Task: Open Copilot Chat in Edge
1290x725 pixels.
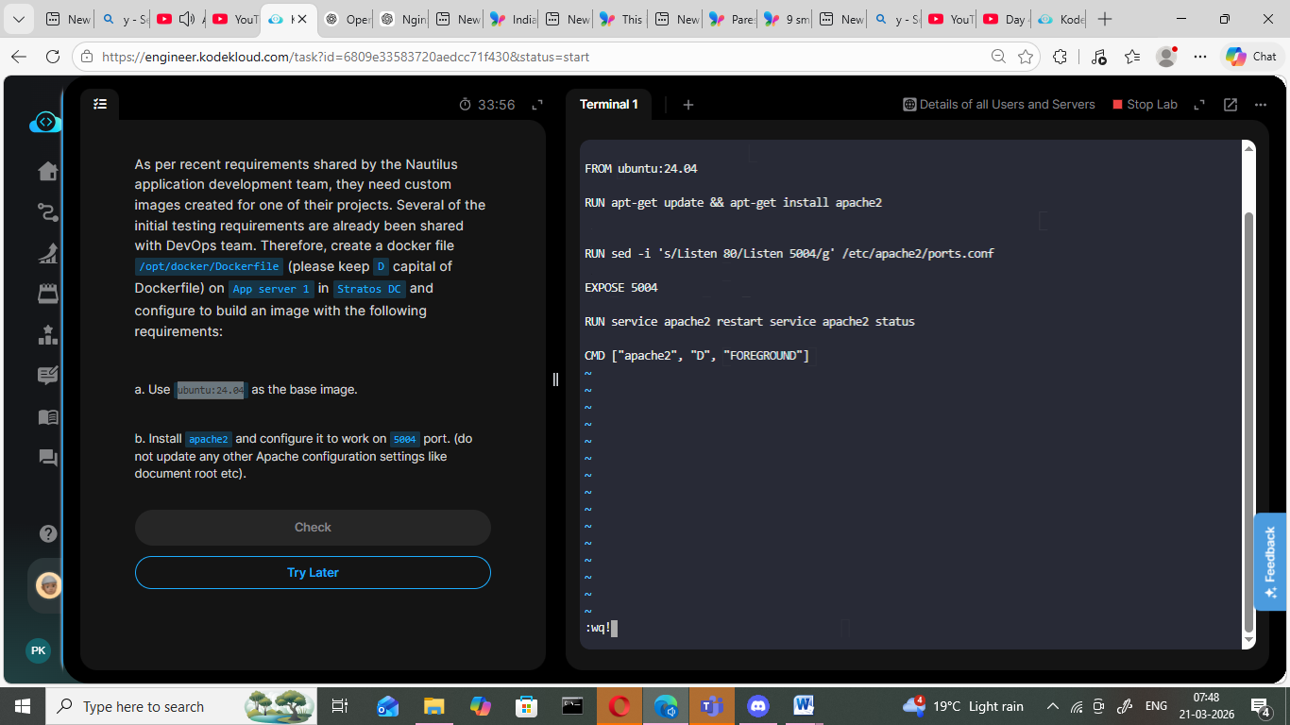Action: (1251, 57)
